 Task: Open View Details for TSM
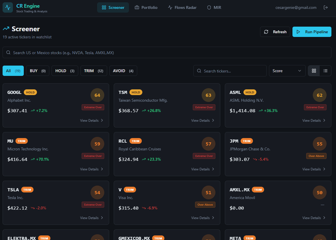[x=203, y=120]
